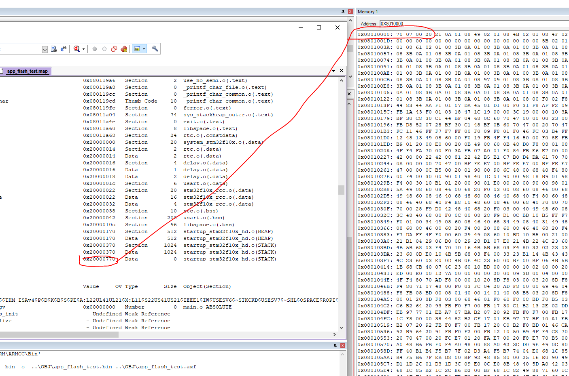The image size is (569, 376).
Task: Click the map file horizontal scrollbar thumb
Action: click(59, 335)
